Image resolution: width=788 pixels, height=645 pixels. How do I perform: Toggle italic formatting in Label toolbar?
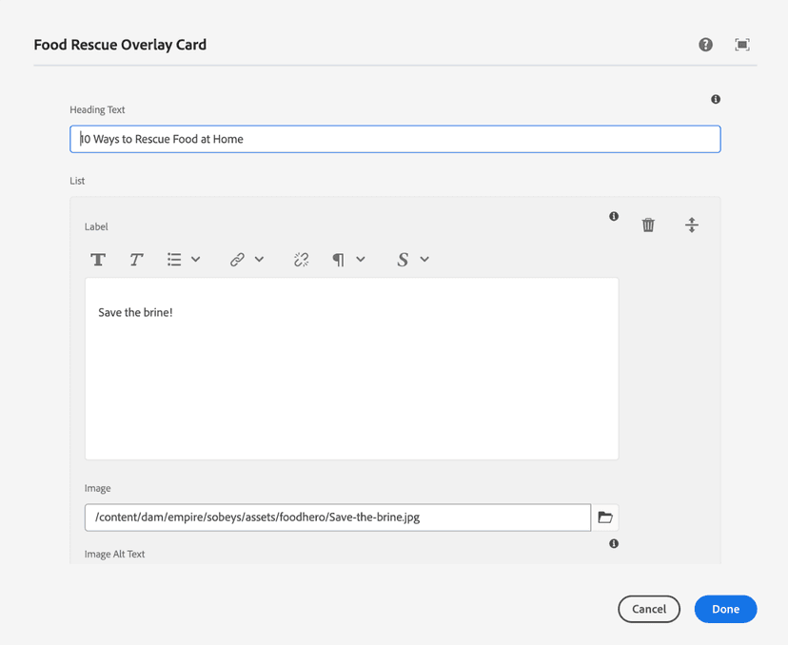point(136,260)
